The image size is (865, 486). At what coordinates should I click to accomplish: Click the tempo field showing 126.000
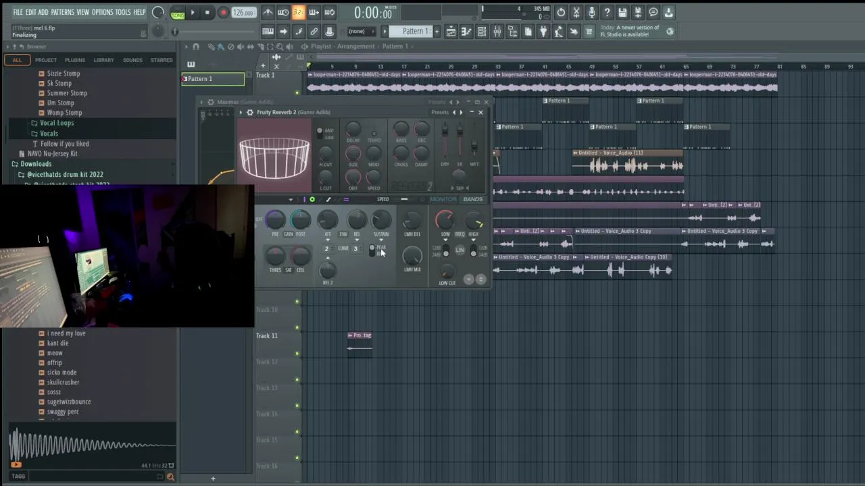[x=243, y=13]
